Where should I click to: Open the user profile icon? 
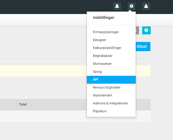pos(146,6)
